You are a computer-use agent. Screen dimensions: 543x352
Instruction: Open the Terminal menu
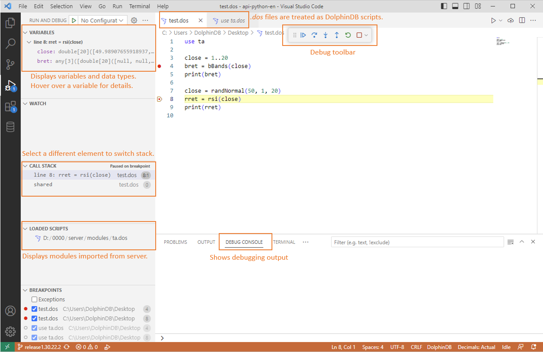(139, 6)
